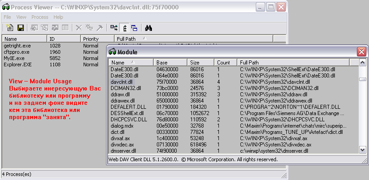Click the X kill process icon
The height and width of the screenshot is (180, 369).
click(79, 28)
